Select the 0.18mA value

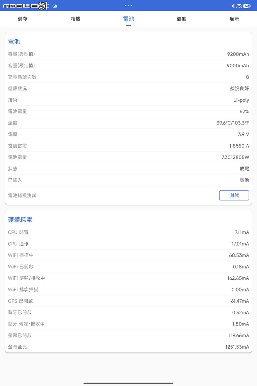tap(241, 266)
